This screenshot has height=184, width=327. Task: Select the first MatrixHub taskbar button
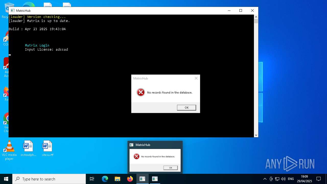coord(142,179)
